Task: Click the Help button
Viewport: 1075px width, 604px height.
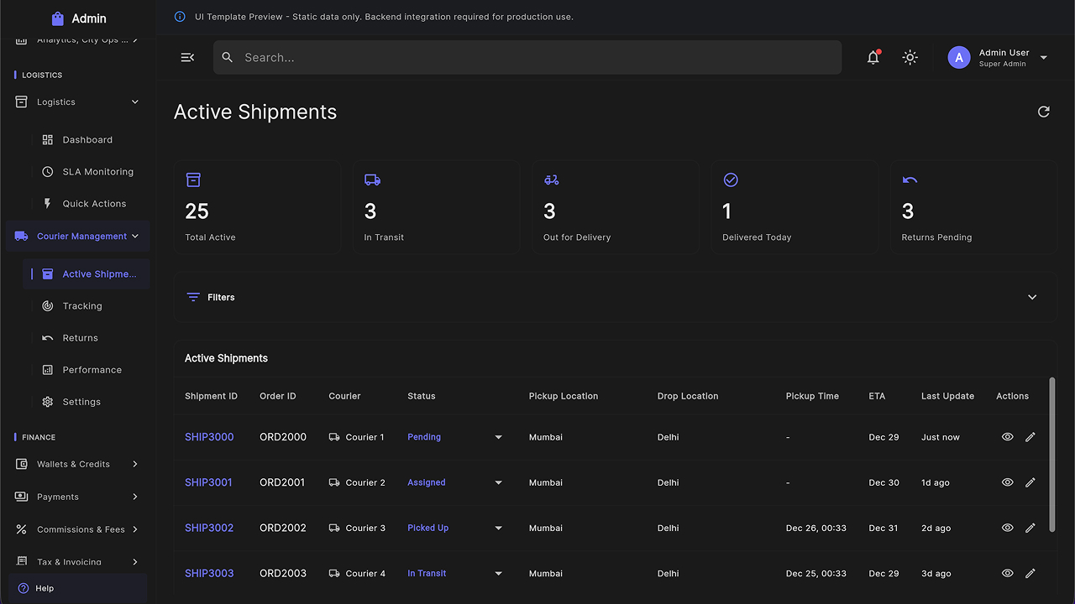Action: coord(77,588)
